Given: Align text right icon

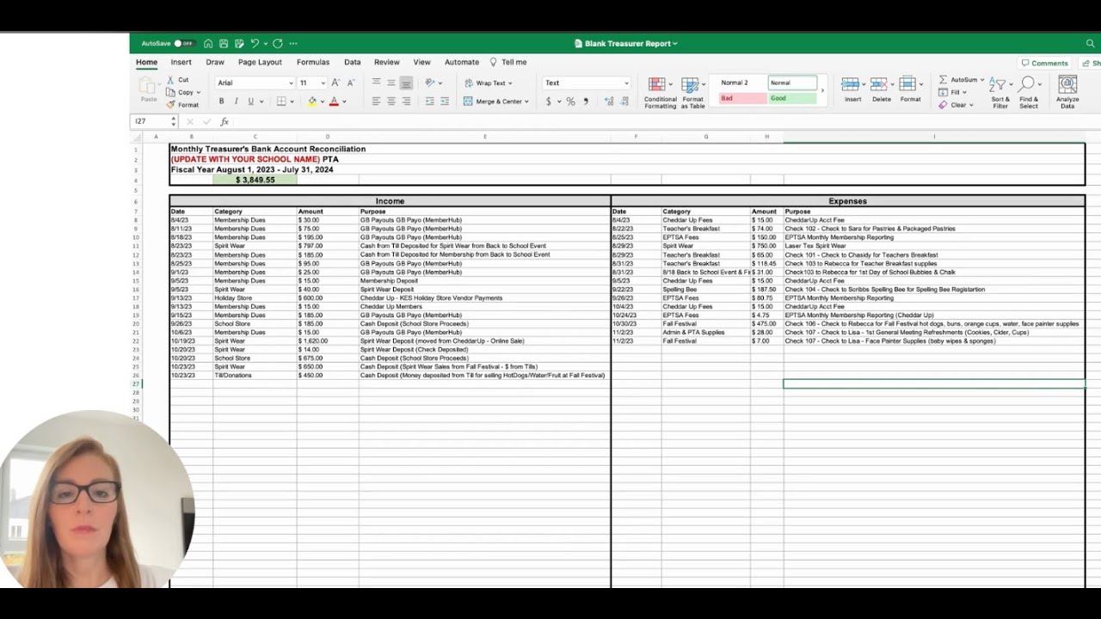Looking at the screenshot, I should pyautogui.click(x=406, y=101).
